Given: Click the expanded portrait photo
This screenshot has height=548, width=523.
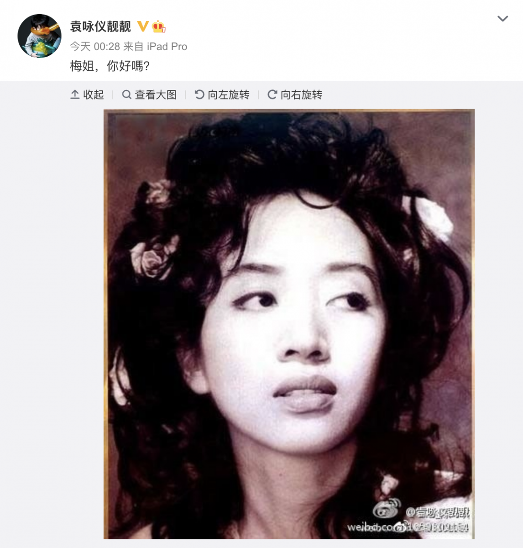Looking at the screenshot, I should point(289,324).
